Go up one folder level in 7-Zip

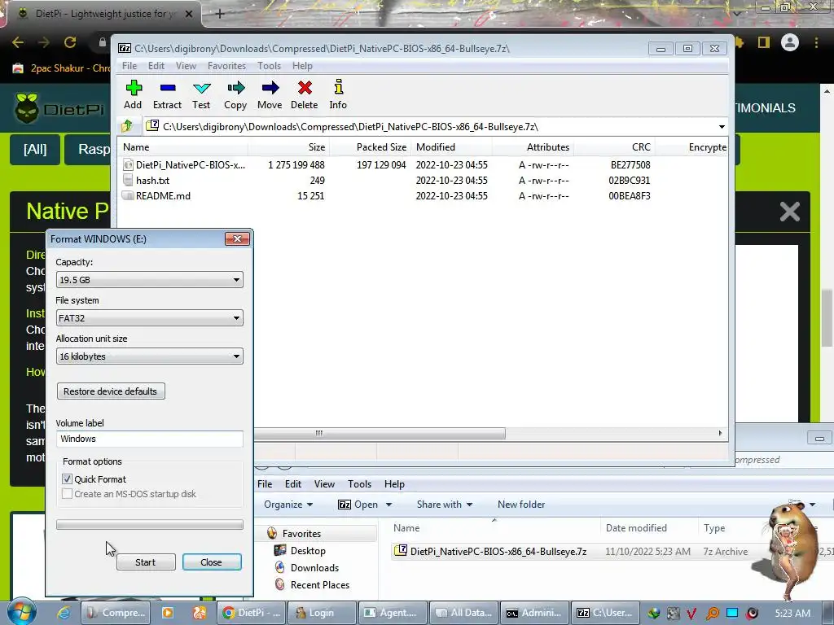click(127, 126)
